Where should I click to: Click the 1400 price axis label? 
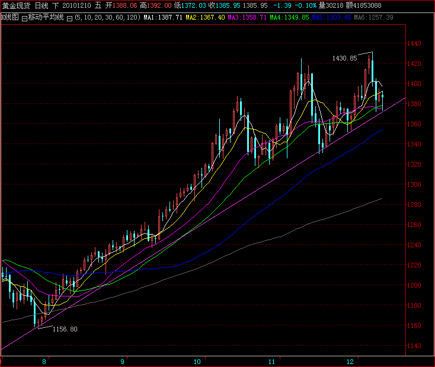tap(414, 84)
